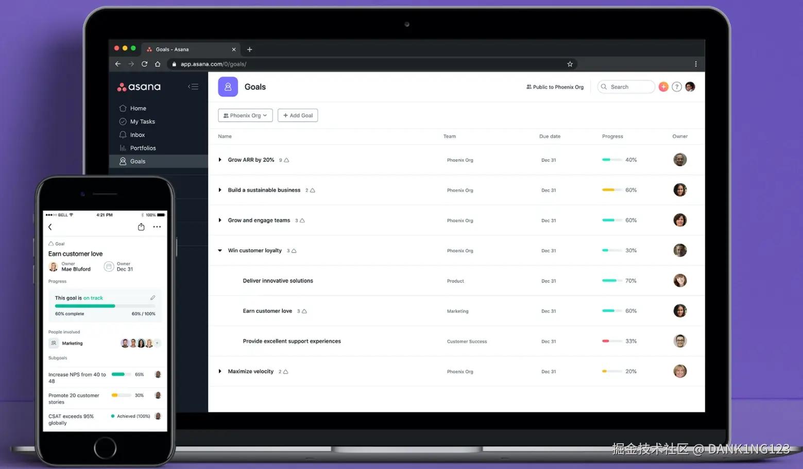Open a new browser tab with plus
803x469 pixels.
click(x=249, y=49)
